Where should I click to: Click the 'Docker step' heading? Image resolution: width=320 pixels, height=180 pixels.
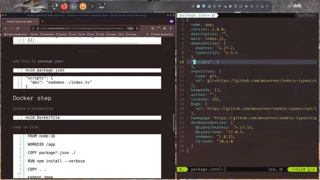(32, 98)
